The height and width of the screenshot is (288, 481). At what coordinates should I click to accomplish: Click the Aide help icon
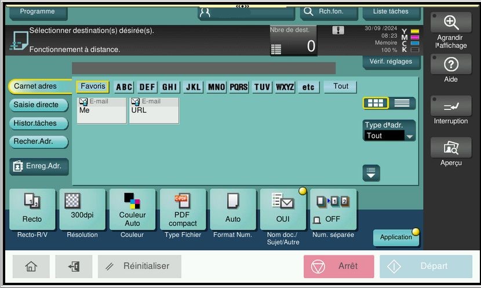point(451,64)
